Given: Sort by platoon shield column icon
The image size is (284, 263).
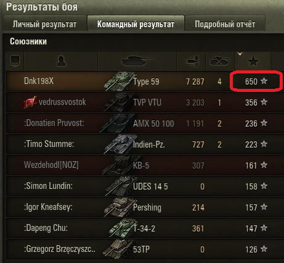Looking at the screenshot, I should coord(15,61).
